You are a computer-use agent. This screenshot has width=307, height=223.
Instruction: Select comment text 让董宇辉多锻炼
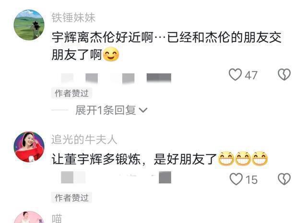(x=96, y=159)
